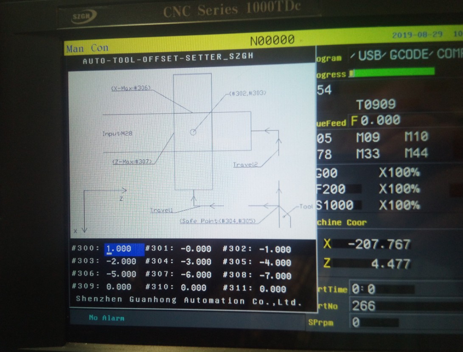This screenshot has height=352, width=463.
Task: Select the #311 value 0.000
Action: coord(272,289)
